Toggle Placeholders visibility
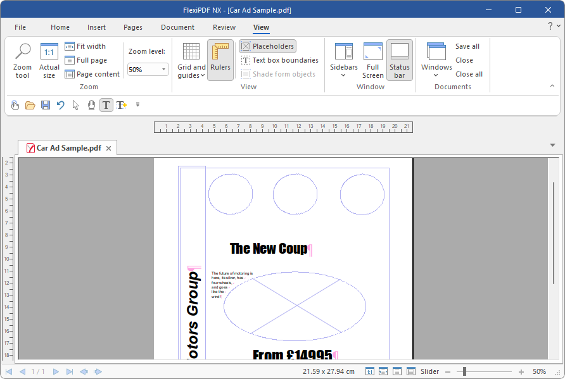 (267, 46)
